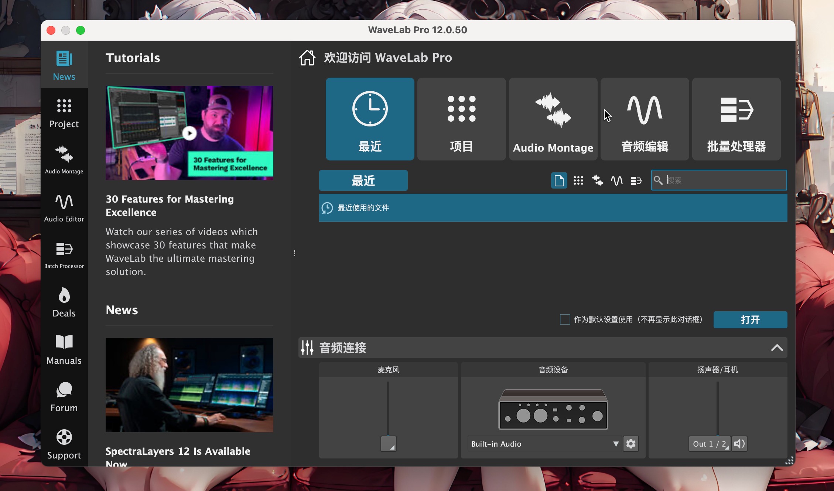The width and height of the screenshot is (834, 491).
Task: Click the 最近 sub-tab button
Action: (x=363, y=180)
